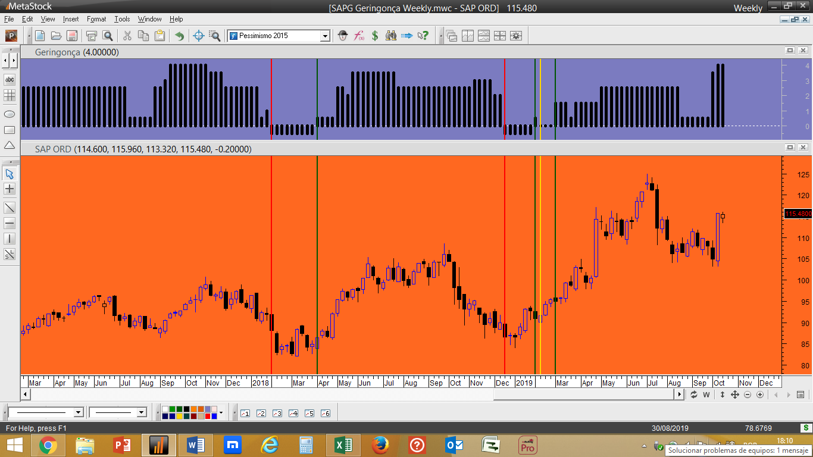
Task: Click the Expert Advisor hat icon
Action: coord(343,36)
